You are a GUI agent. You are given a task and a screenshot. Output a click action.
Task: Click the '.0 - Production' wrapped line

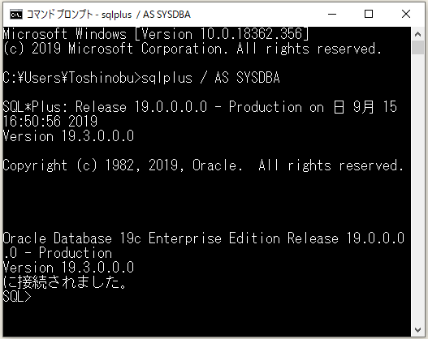pyautogui.click(x=58, y=253)
